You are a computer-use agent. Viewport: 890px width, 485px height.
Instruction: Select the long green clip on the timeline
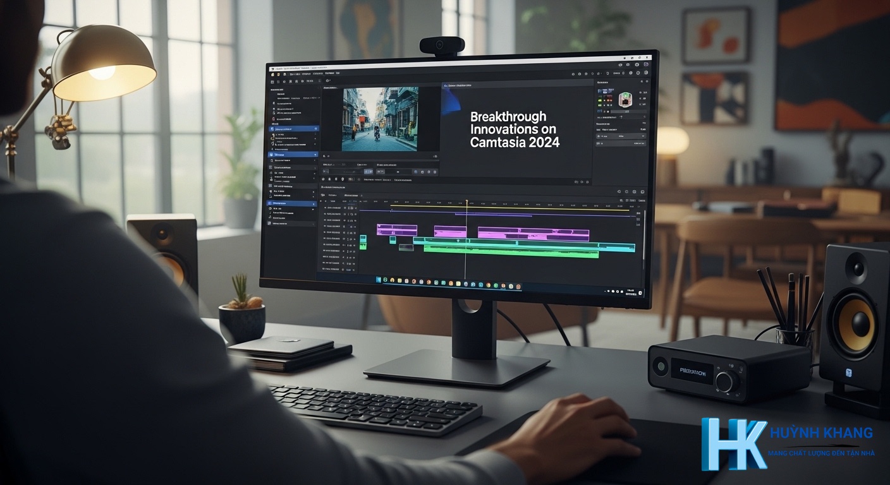[511, 252]
